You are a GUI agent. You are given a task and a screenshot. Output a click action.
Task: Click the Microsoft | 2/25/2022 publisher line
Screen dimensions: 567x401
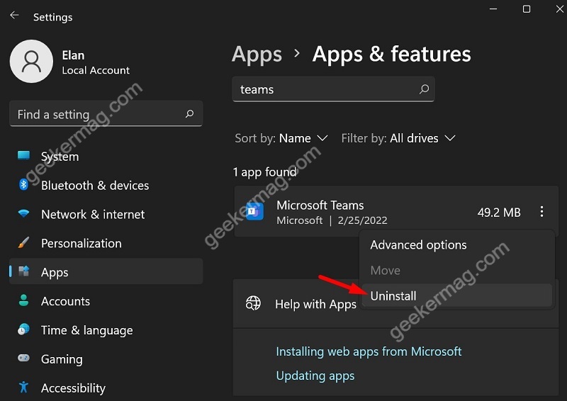pos(332,220)
